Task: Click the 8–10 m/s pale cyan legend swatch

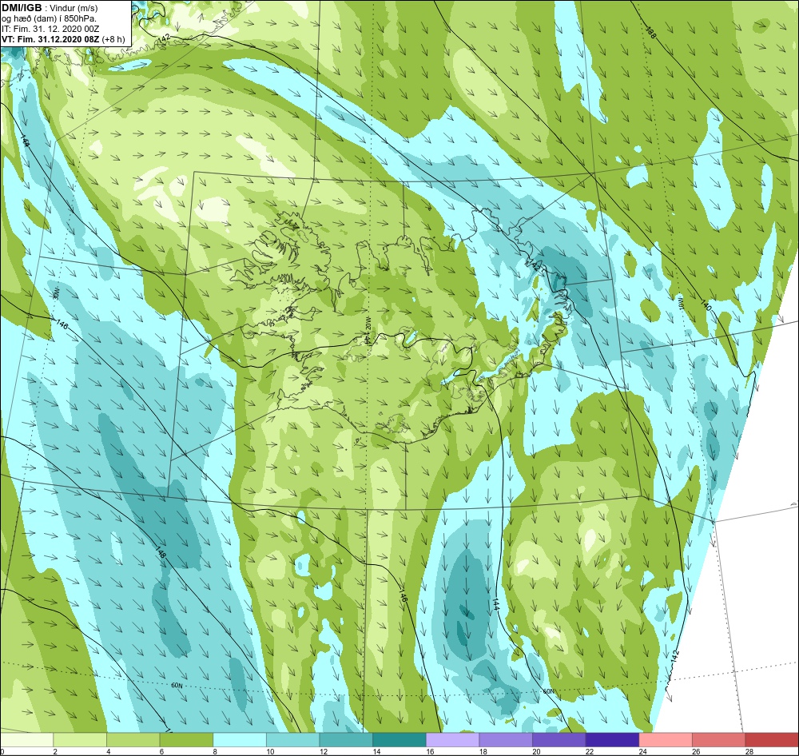Action: (x=240, y=740)
